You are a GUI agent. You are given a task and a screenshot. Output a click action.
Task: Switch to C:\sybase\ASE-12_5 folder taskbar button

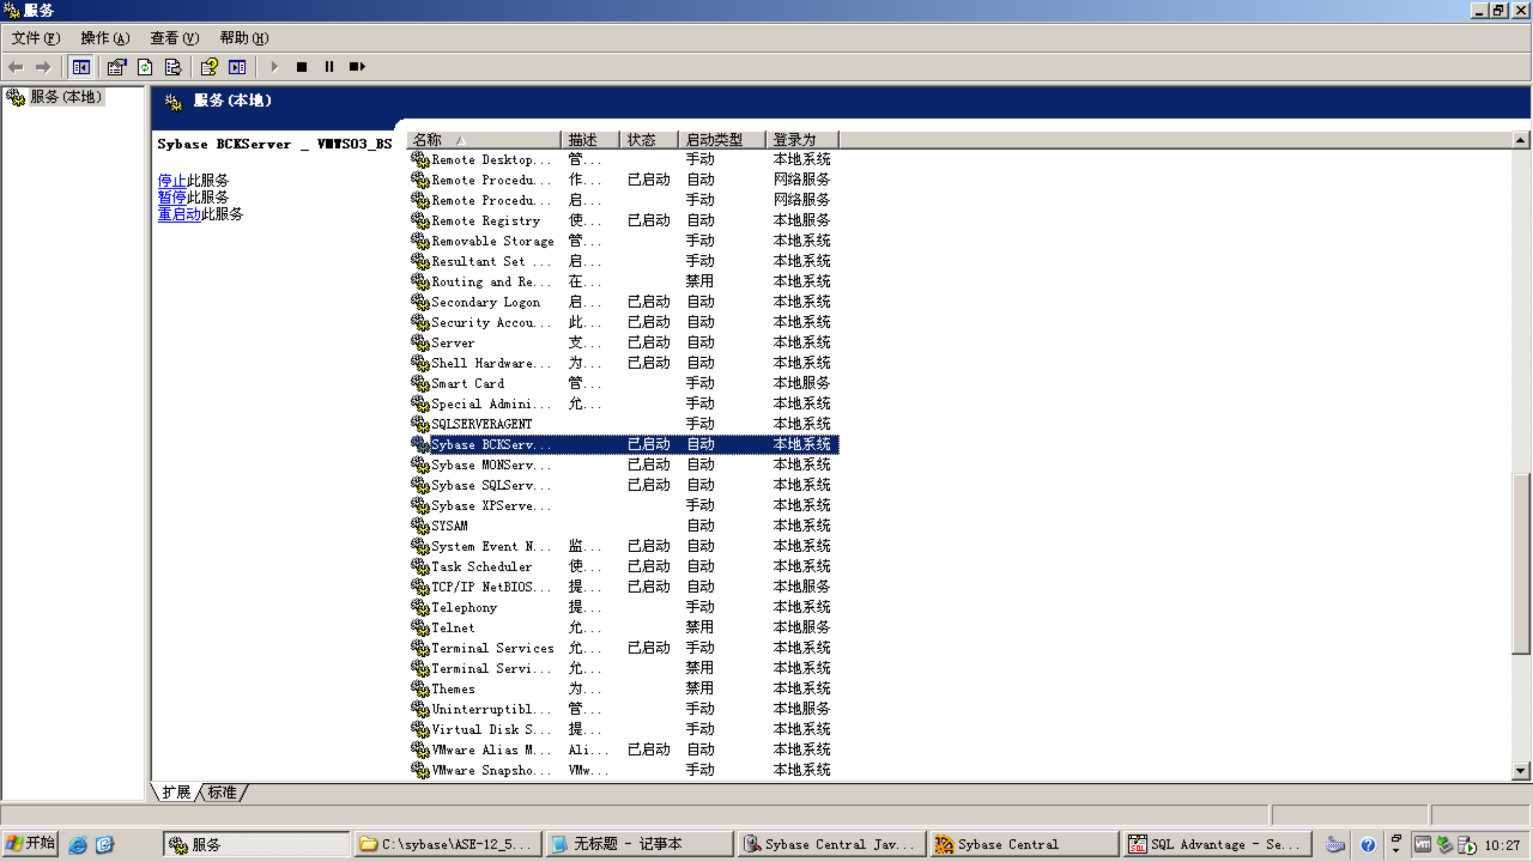click(x=448, y=845)
